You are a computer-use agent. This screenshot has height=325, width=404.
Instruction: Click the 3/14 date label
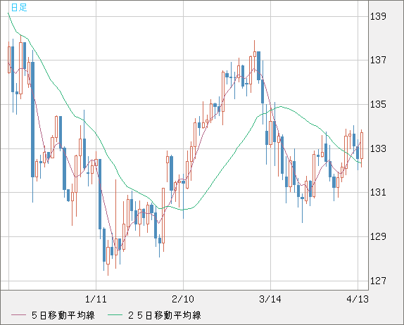click(270, 299)
